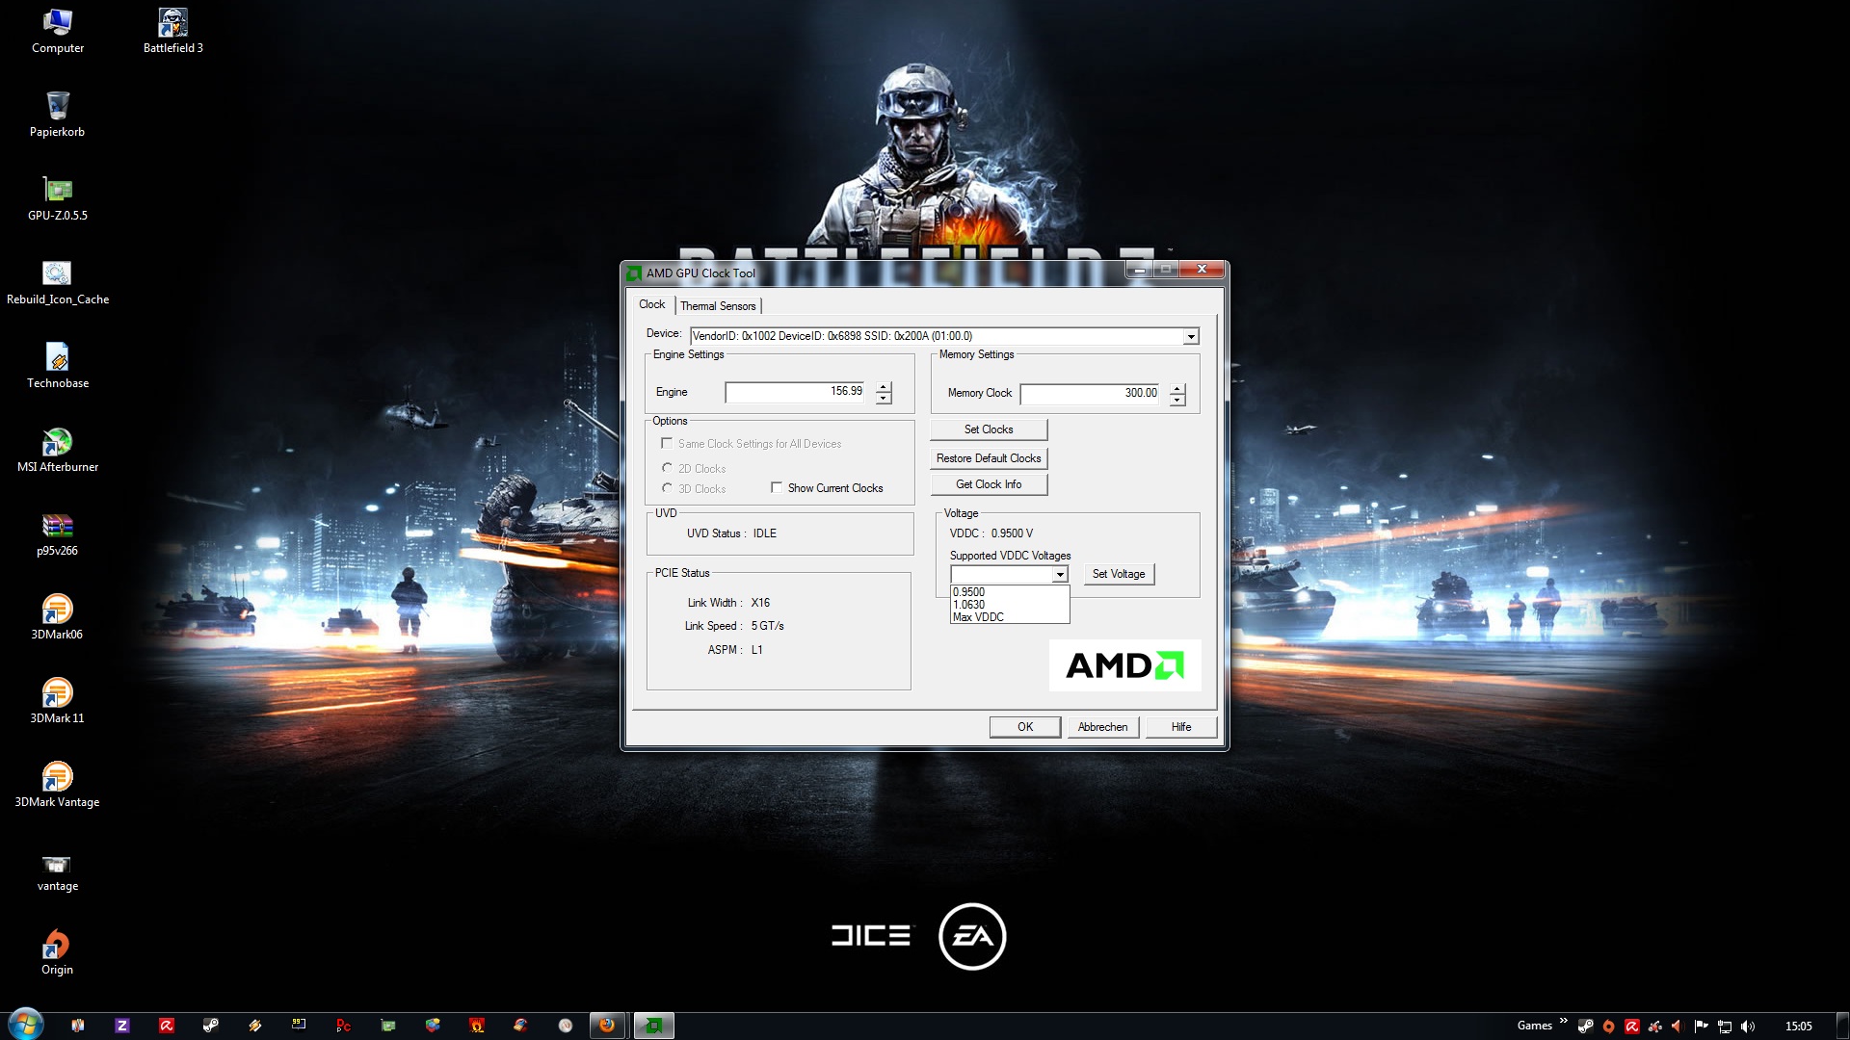Open the Battlefield 3 desktop shortcut
The height and width of the screenshot is (1040, 1850).
(x=173, y=31)
